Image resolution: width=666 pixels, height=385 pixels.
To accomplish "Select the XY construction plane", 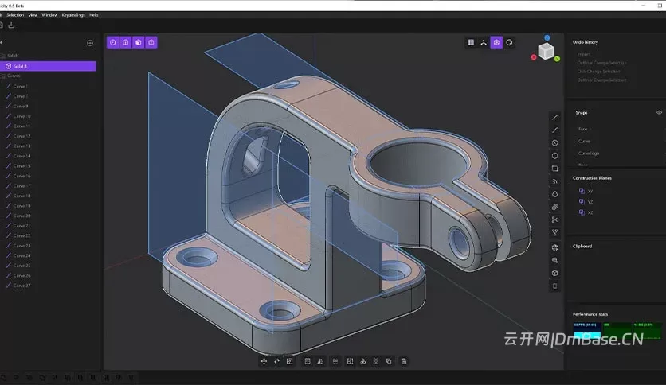I will point(586,191).
